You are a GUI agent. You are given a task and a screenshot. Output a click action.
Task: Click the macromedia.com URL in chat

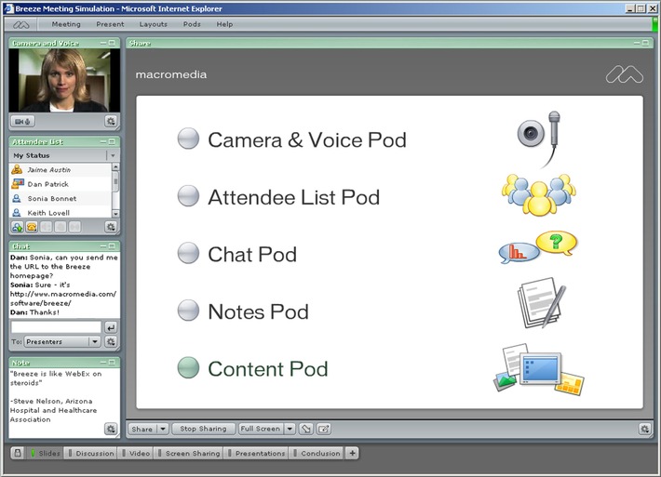tap(63, 298)
